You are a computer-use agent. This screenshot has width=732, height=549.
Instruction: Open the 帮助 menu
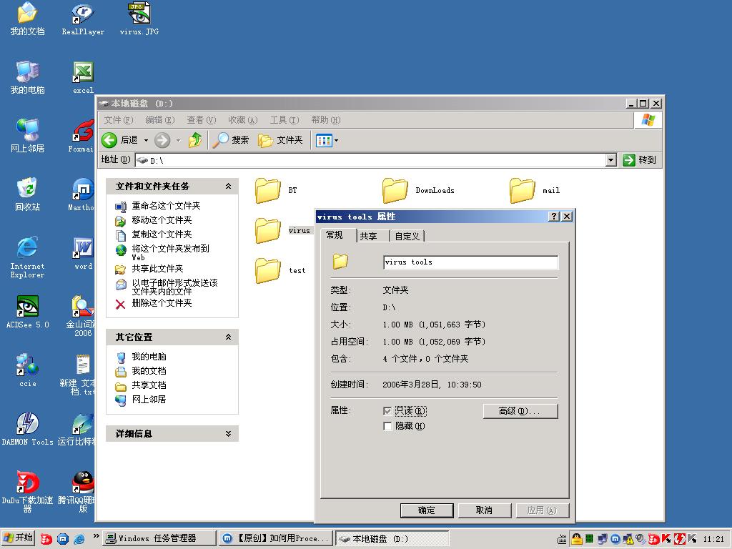click(x=326, y=120)
